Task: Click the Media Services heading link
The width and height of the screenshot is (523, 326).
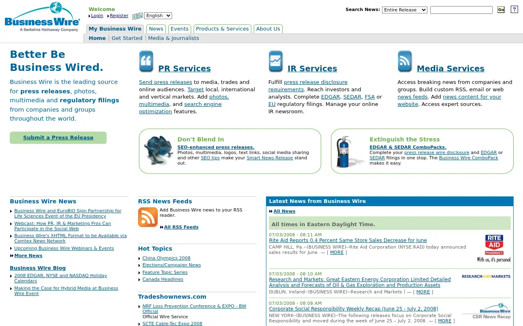Action: tap(451, 68)
